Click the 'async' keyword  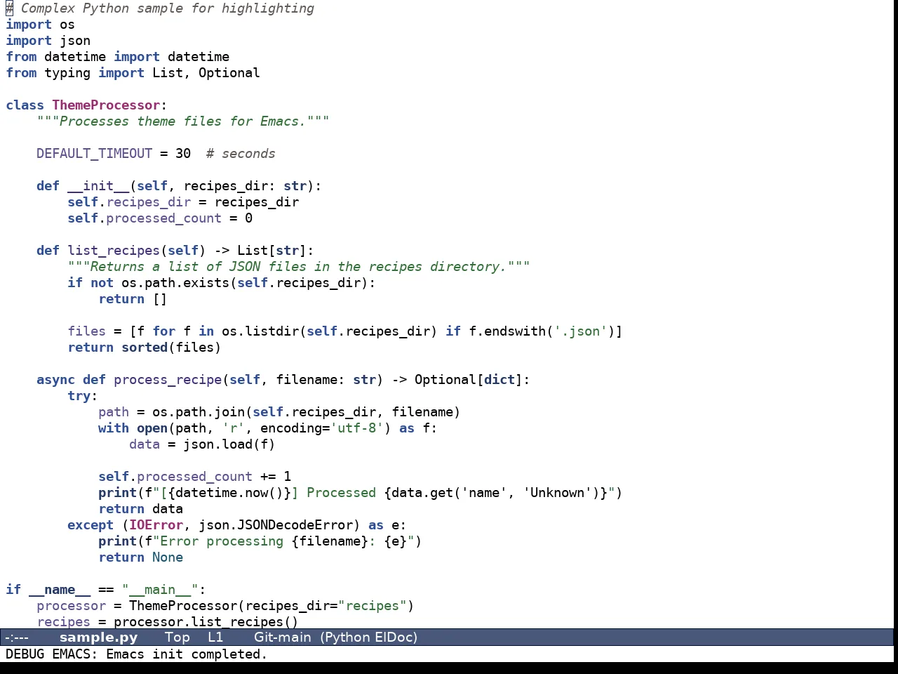pos(55,380)
